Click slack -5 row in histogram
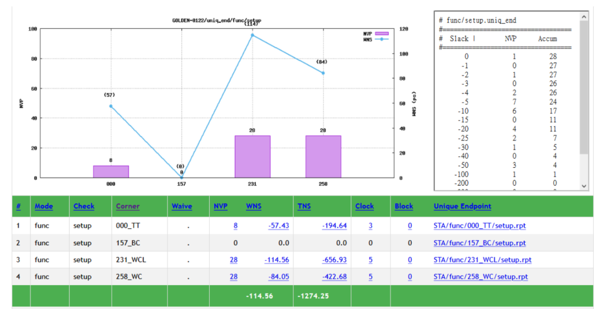This screenshot has width=601, height=309. click(508, 102)
